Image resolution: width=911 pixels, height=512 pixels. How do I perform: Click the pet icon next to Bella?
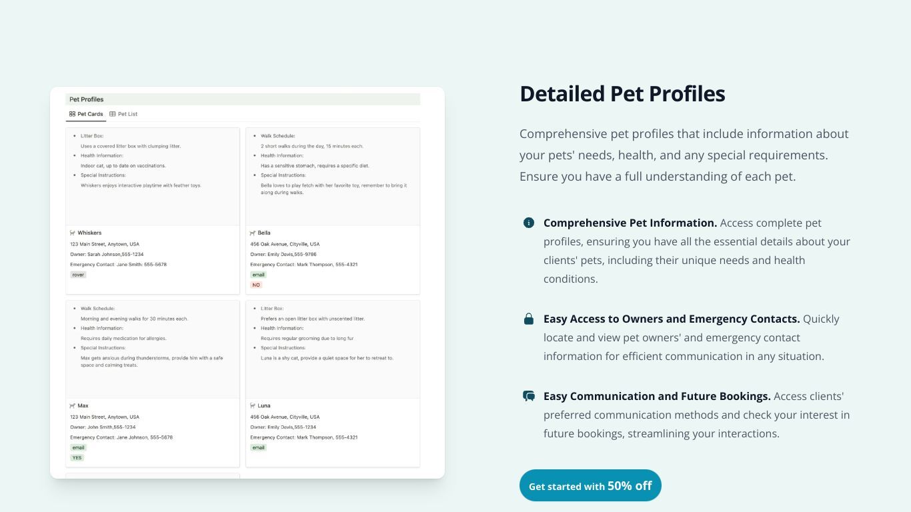coord(253,233)
